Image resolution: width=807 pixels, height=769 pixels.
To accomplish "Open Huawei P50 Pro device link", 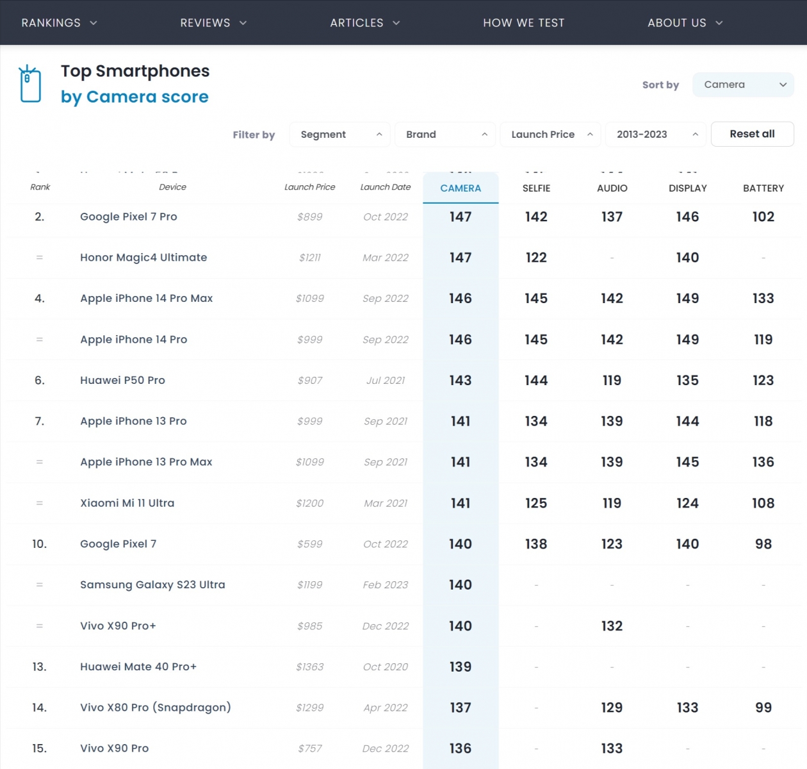I will tap(122, 381).
